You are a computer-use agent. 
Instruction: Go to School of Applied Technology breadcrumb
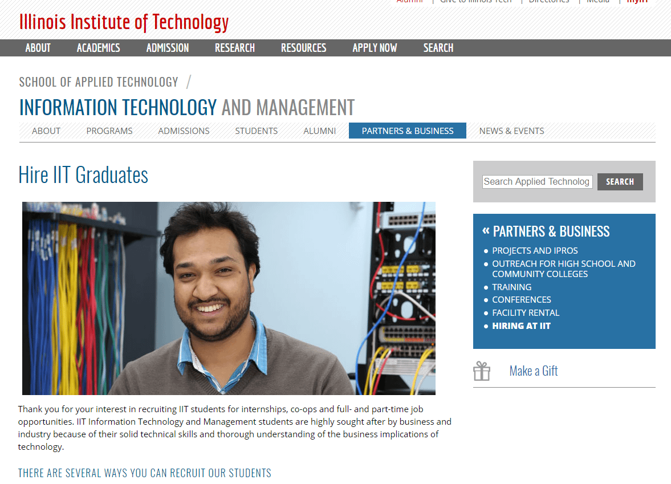(99, 82)
